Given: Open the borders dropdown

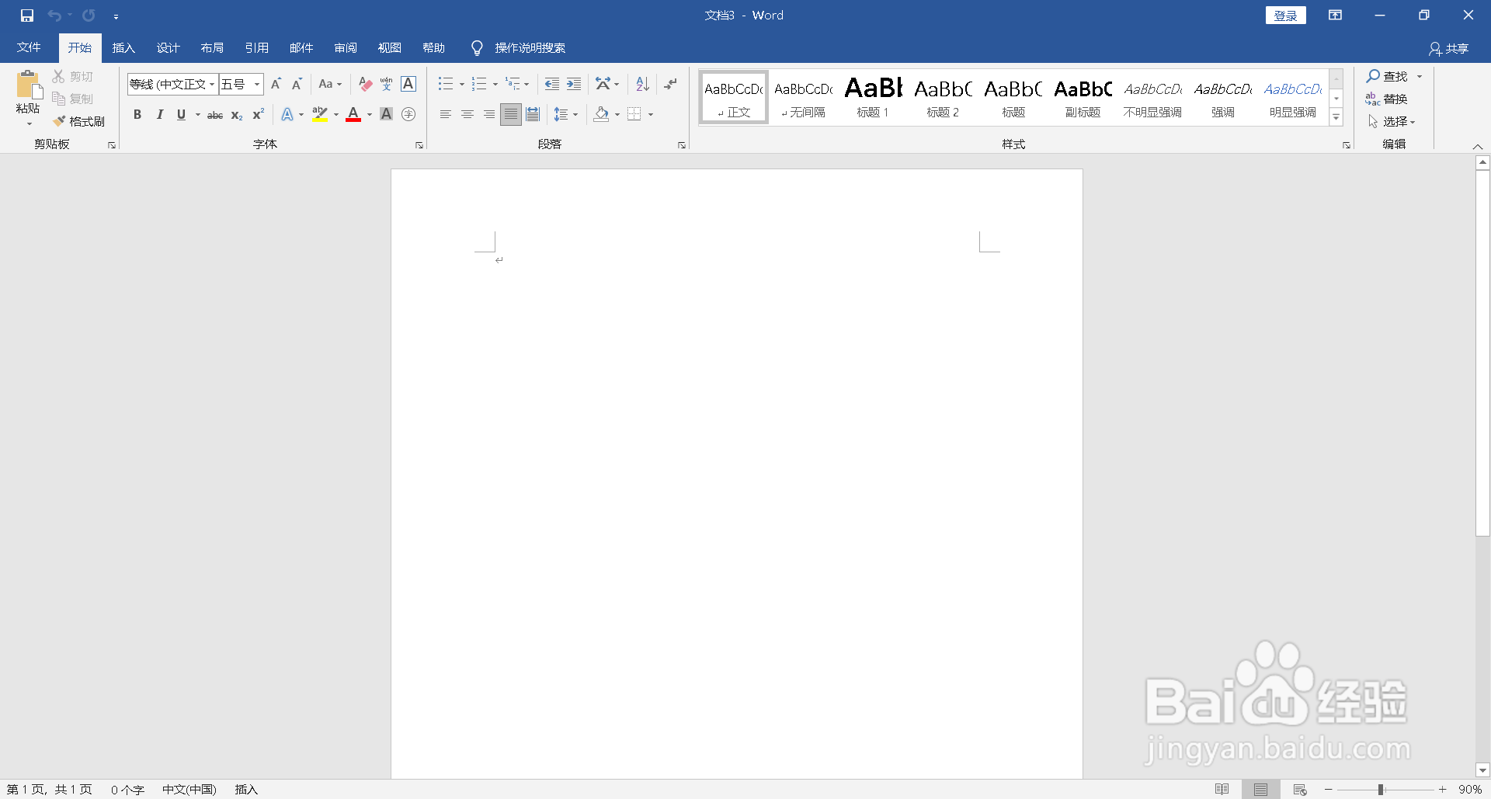Looking at the screenshot, I should pos(651,115).
